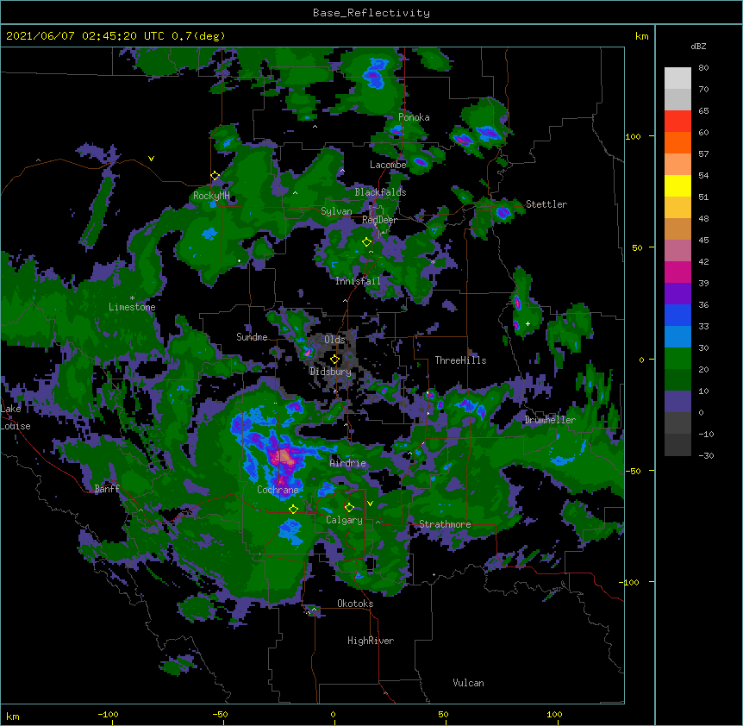Select the Okotoks label
The height and width of the screenshot is (726, 743).
click(355, 604)
